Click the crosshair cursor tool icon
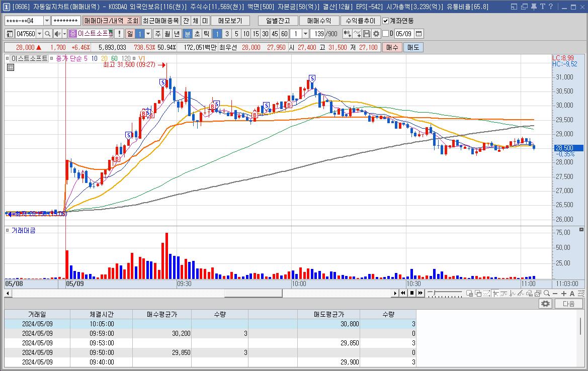588x371 pixels. [496, 294]
